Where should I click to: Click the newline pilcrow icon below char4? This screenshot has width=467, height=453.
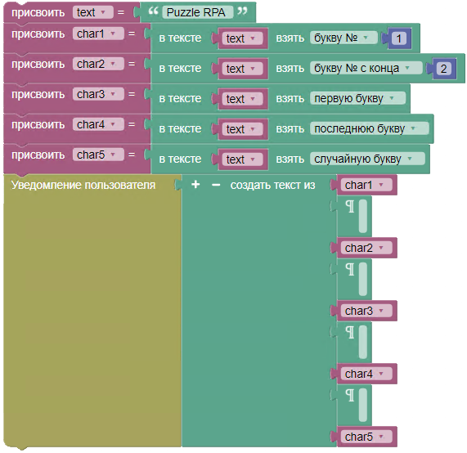(x=350, y=395)
